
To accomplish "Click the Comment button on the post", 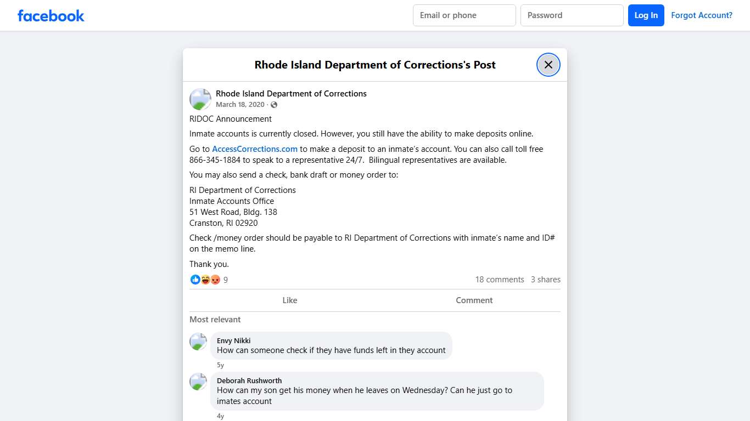I will click(474, 300).
